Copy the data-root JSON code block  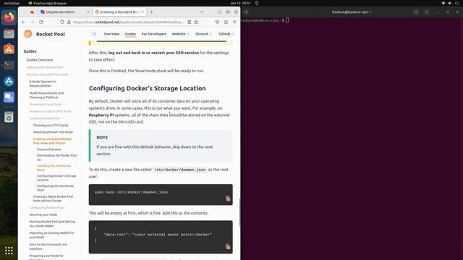coord(228,246)
